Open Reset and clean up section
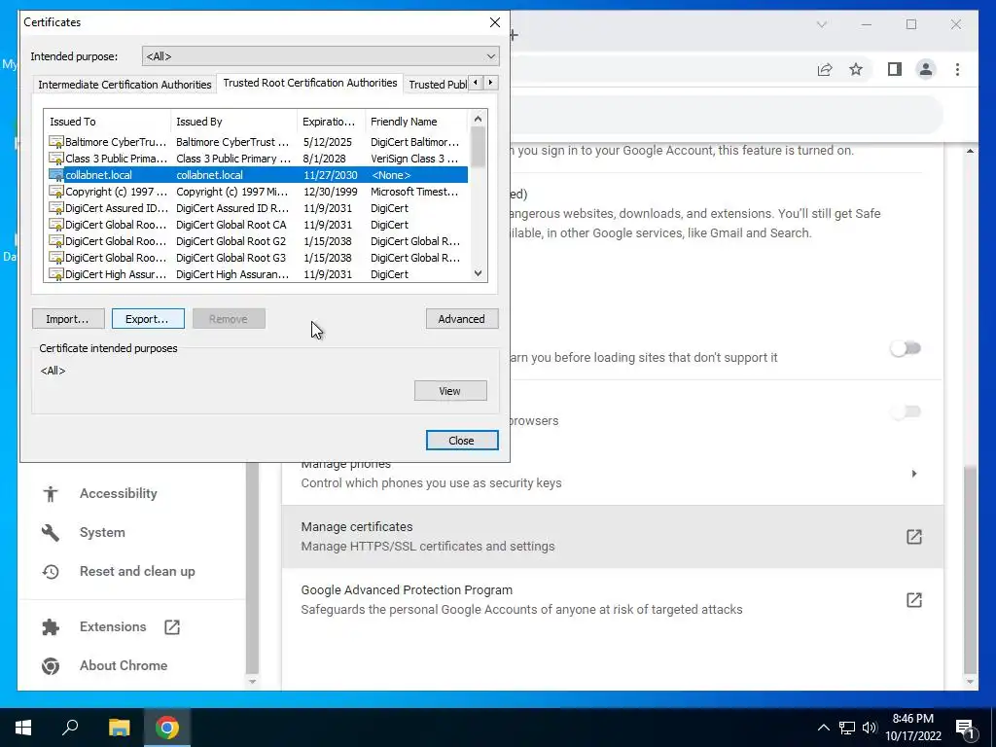The image size is (996, 747). (x=137, y=572)
